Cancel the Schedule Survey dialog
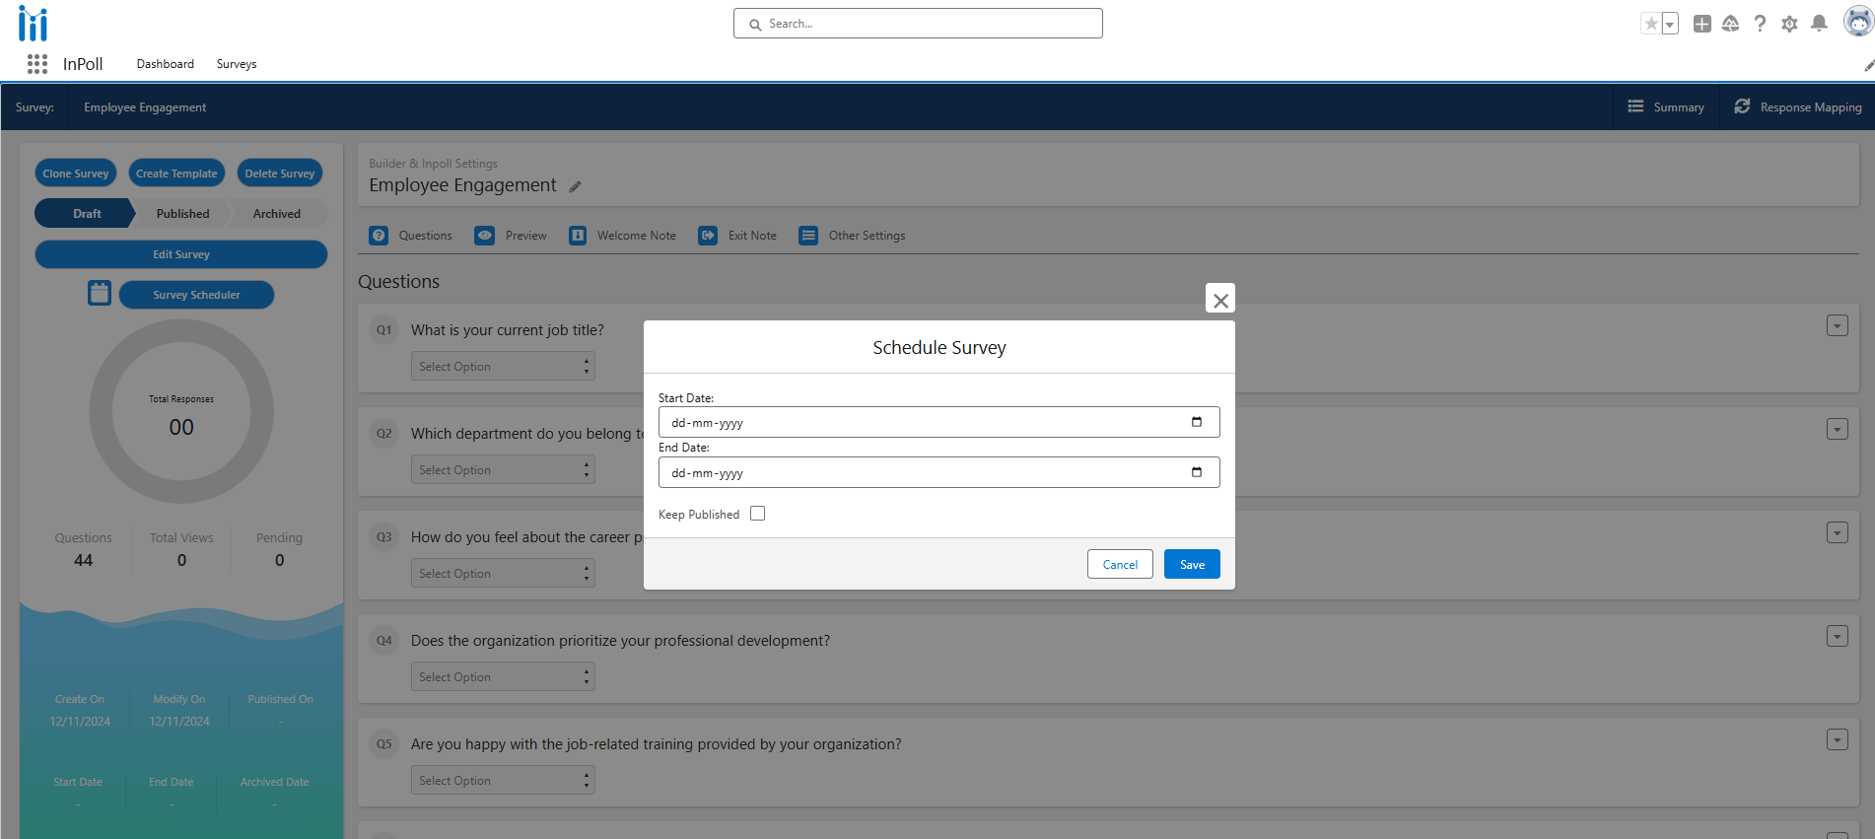This screenshot has height=839, width=1875. [x=1120, y=564]
